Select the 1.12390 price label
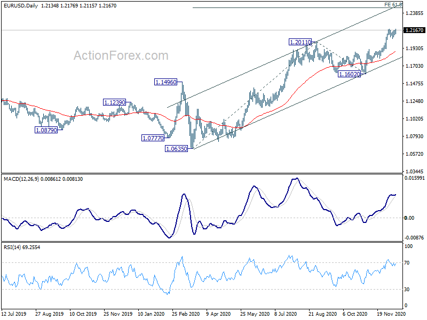This screenshot has width=427, height=320. [x=115, y=102]
